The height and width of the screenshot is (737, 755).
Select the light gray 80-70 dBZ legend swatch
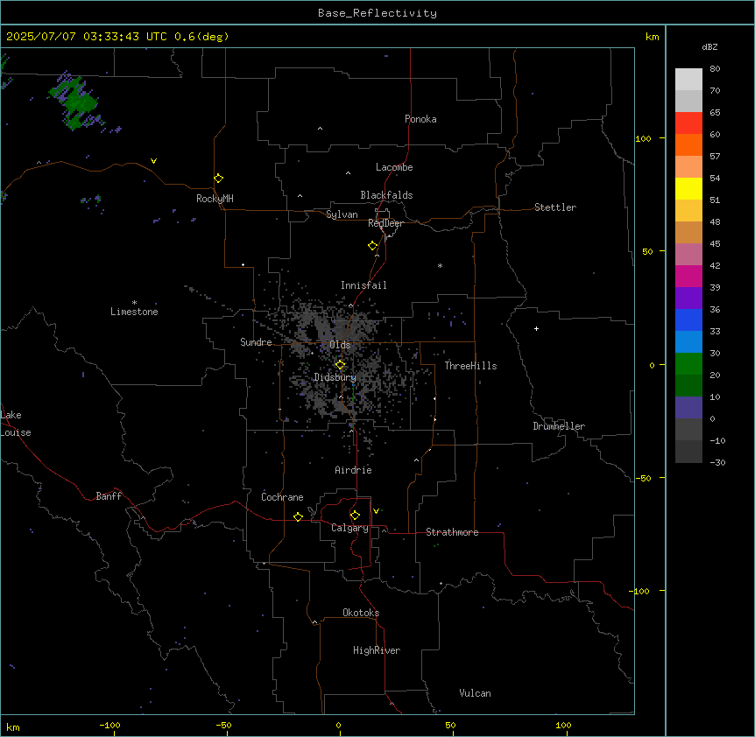[688, 80]
